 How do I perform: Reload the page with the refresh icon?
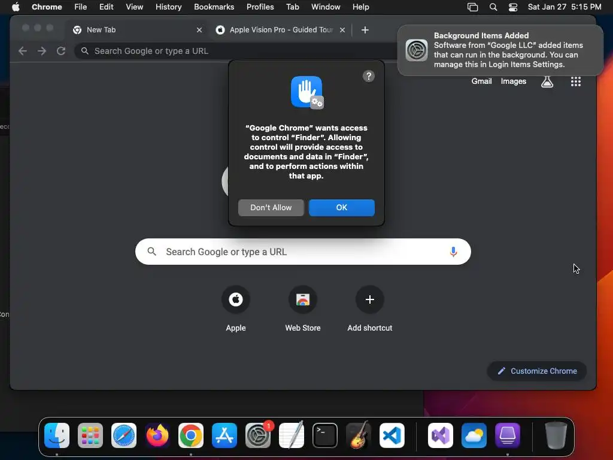click(61, 51)
